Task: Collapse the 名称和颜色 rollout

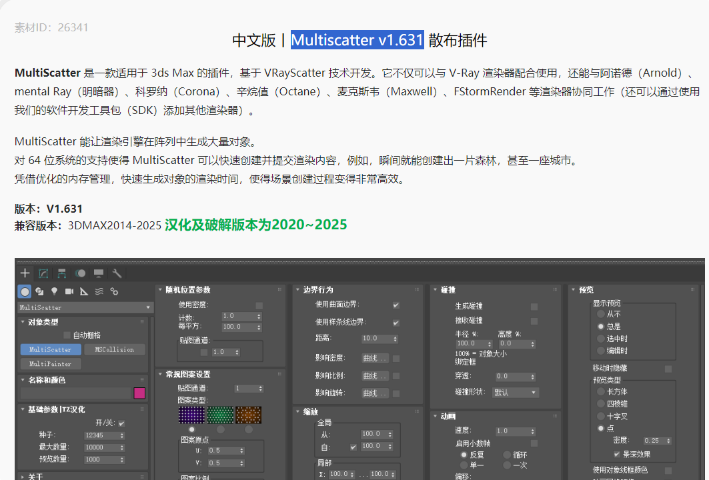Action: (23, 379)
